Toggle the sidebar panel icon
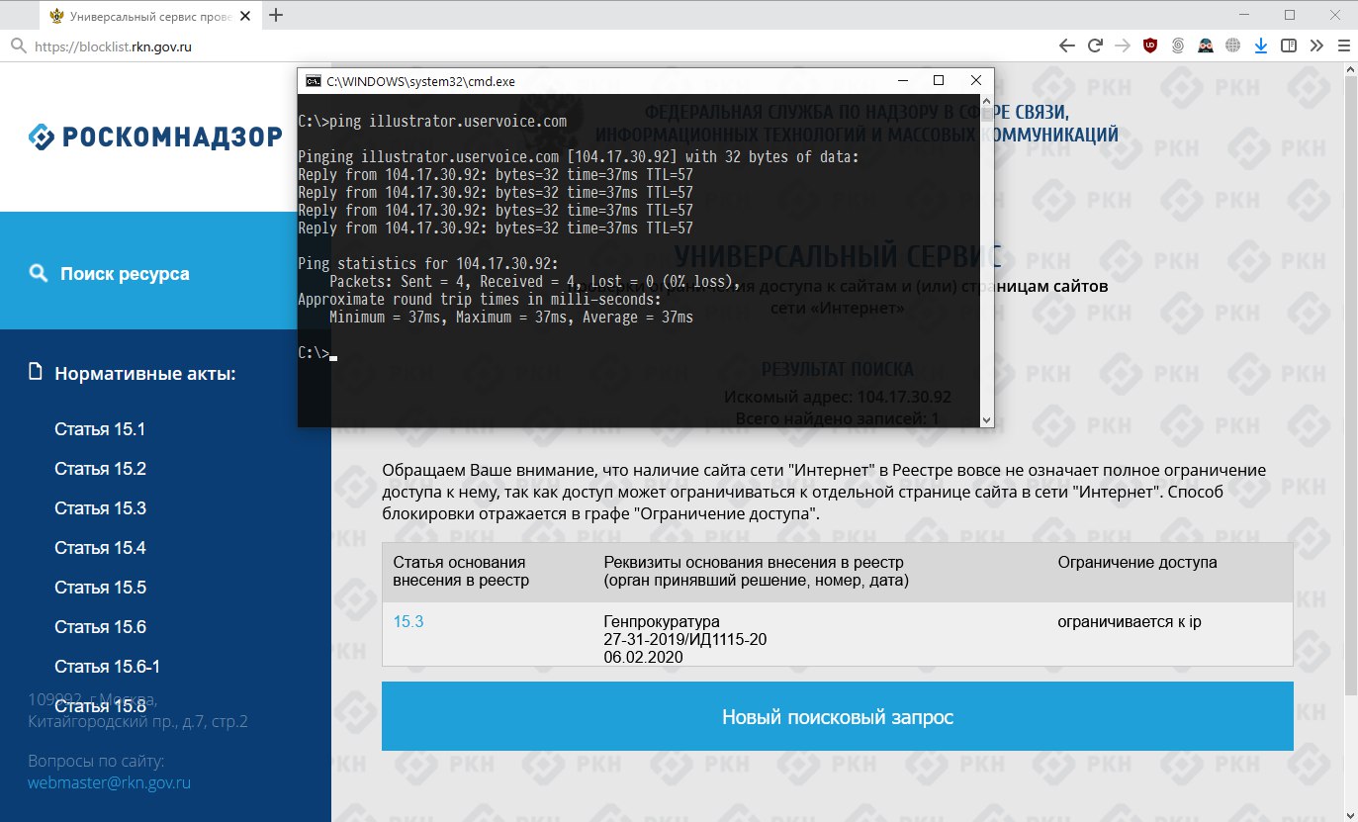The width and height of the screenshot is (1358, 822). pos(1289,46)
